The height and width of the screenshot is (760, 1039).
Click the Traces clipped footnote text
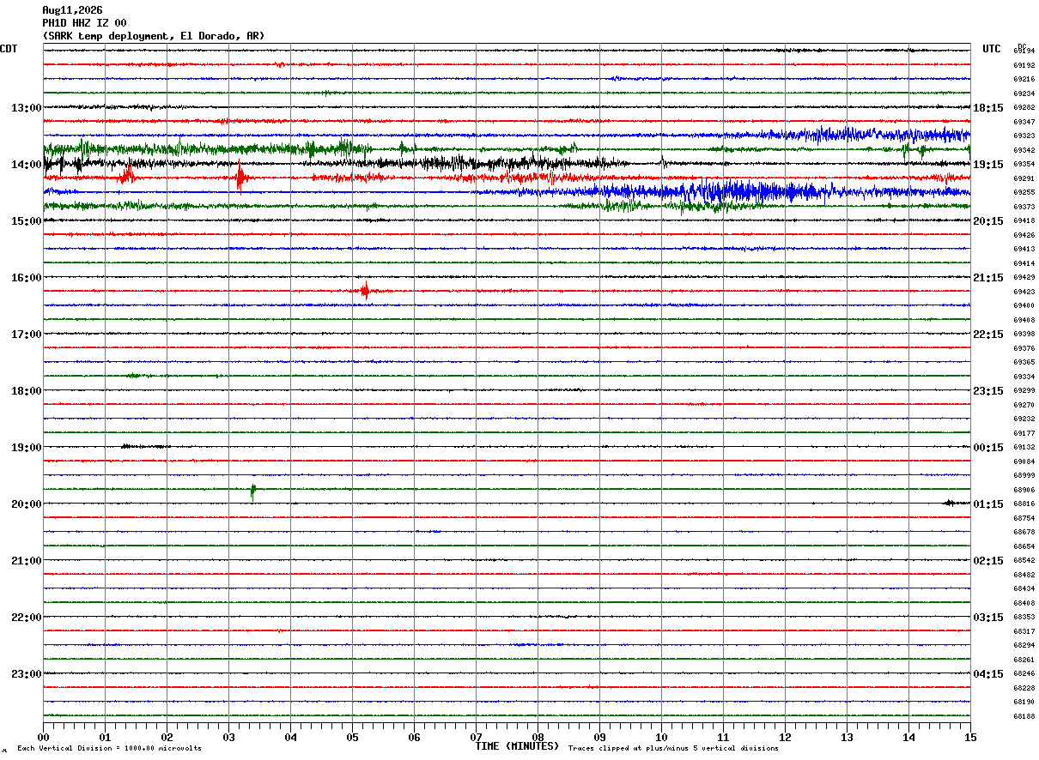click(x=673, y=749)
